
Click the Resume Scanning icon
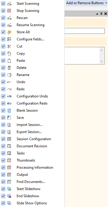pos(9,25)
